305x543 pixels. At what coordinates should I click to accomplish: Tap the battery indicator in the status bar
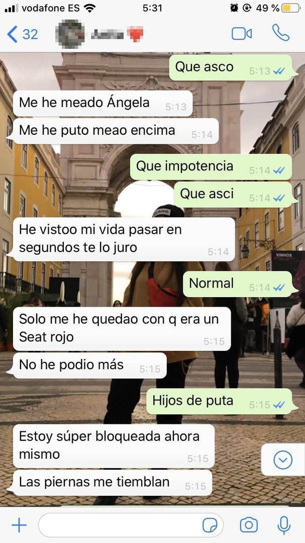(x=291, y=9)
